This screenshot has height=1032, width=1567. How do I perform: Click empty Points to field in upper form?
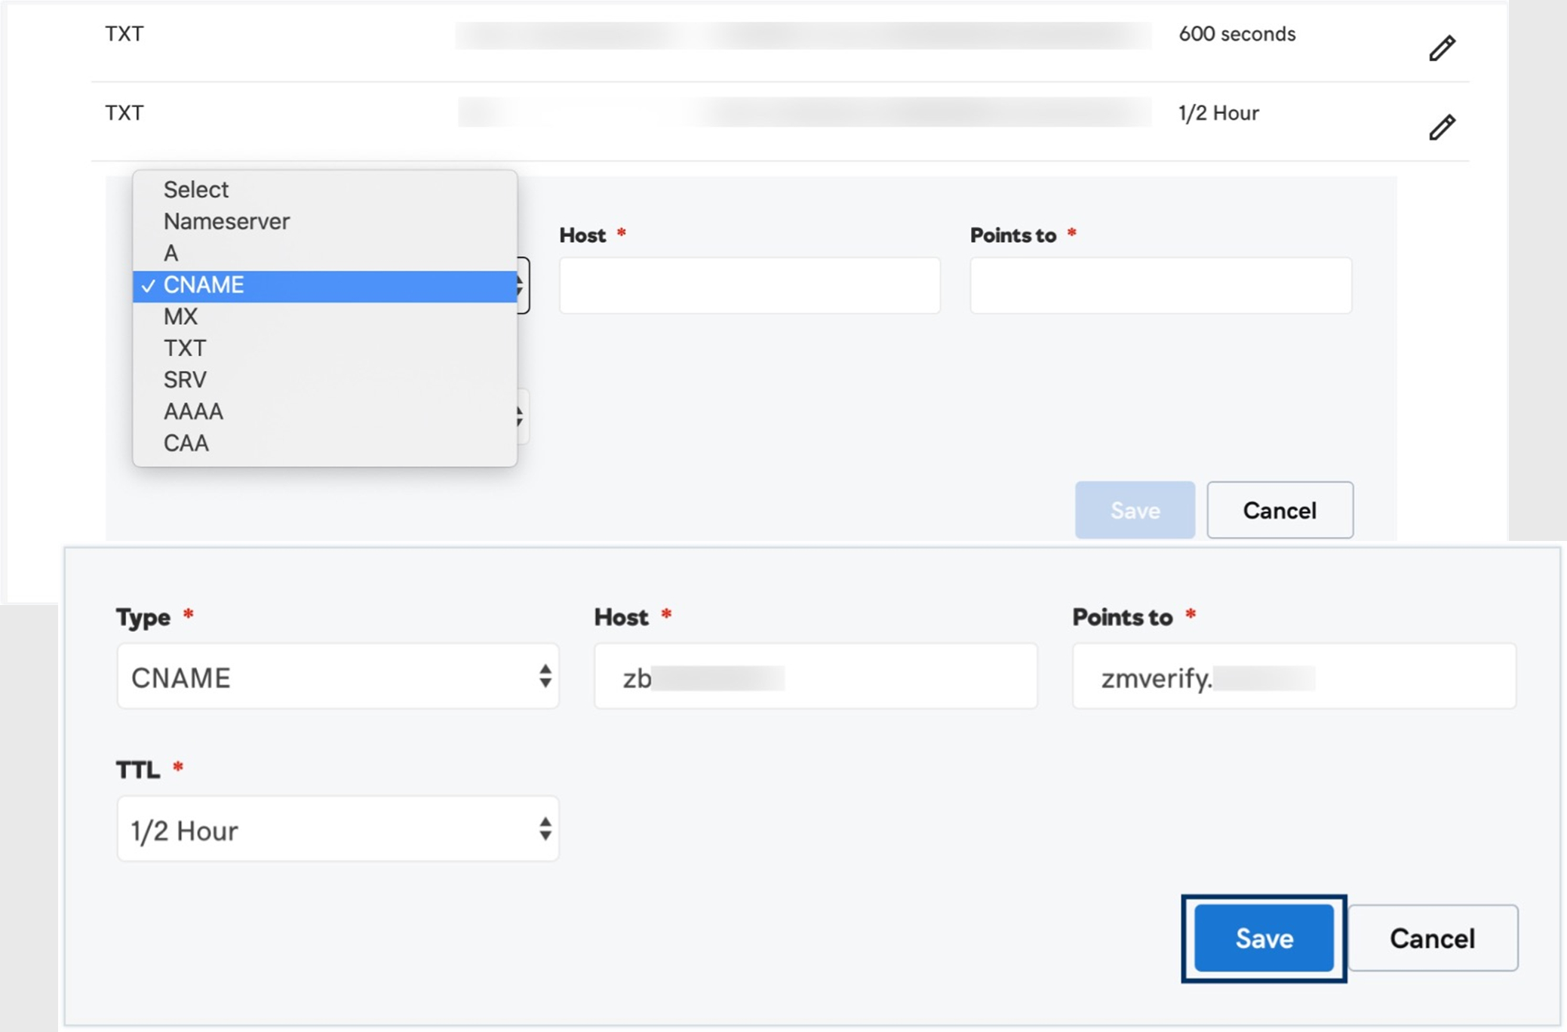coord(1160,285)
